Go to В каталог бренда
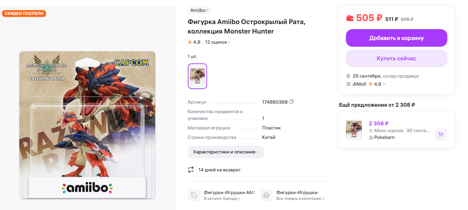This screenshot has height=210, width=468. point(222,199)
